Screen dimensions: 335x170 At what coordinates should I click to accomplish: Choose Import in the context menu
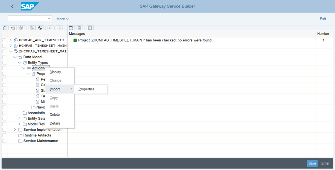[60, 89]
